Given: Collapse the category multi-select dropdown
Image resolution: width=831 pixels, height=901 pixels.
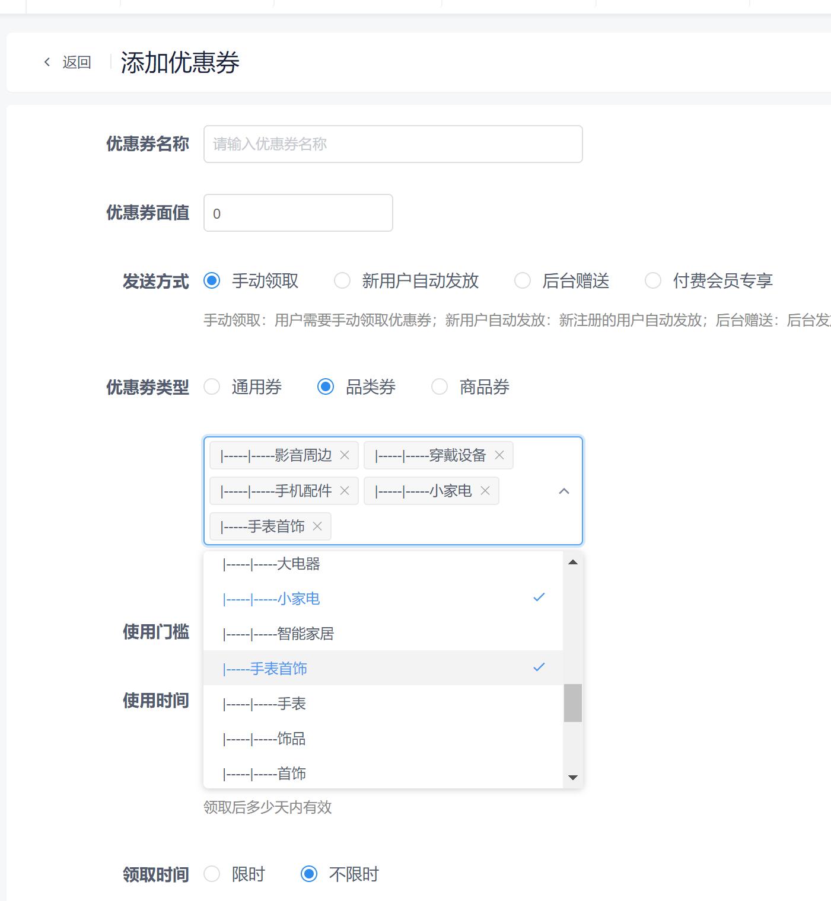Looking at the screenshot, I should click(564, 491).
